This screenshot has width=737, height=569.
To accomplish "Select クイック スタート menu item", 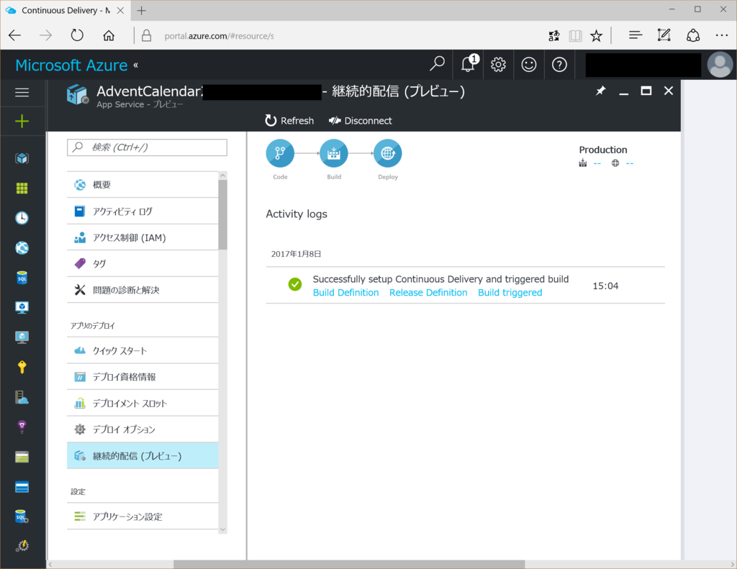I will (x=143, y=350).
